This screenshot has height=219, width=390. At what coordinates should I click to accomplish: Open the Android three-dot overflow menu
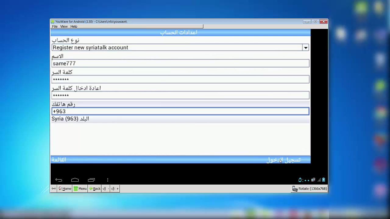pos(108,180)
